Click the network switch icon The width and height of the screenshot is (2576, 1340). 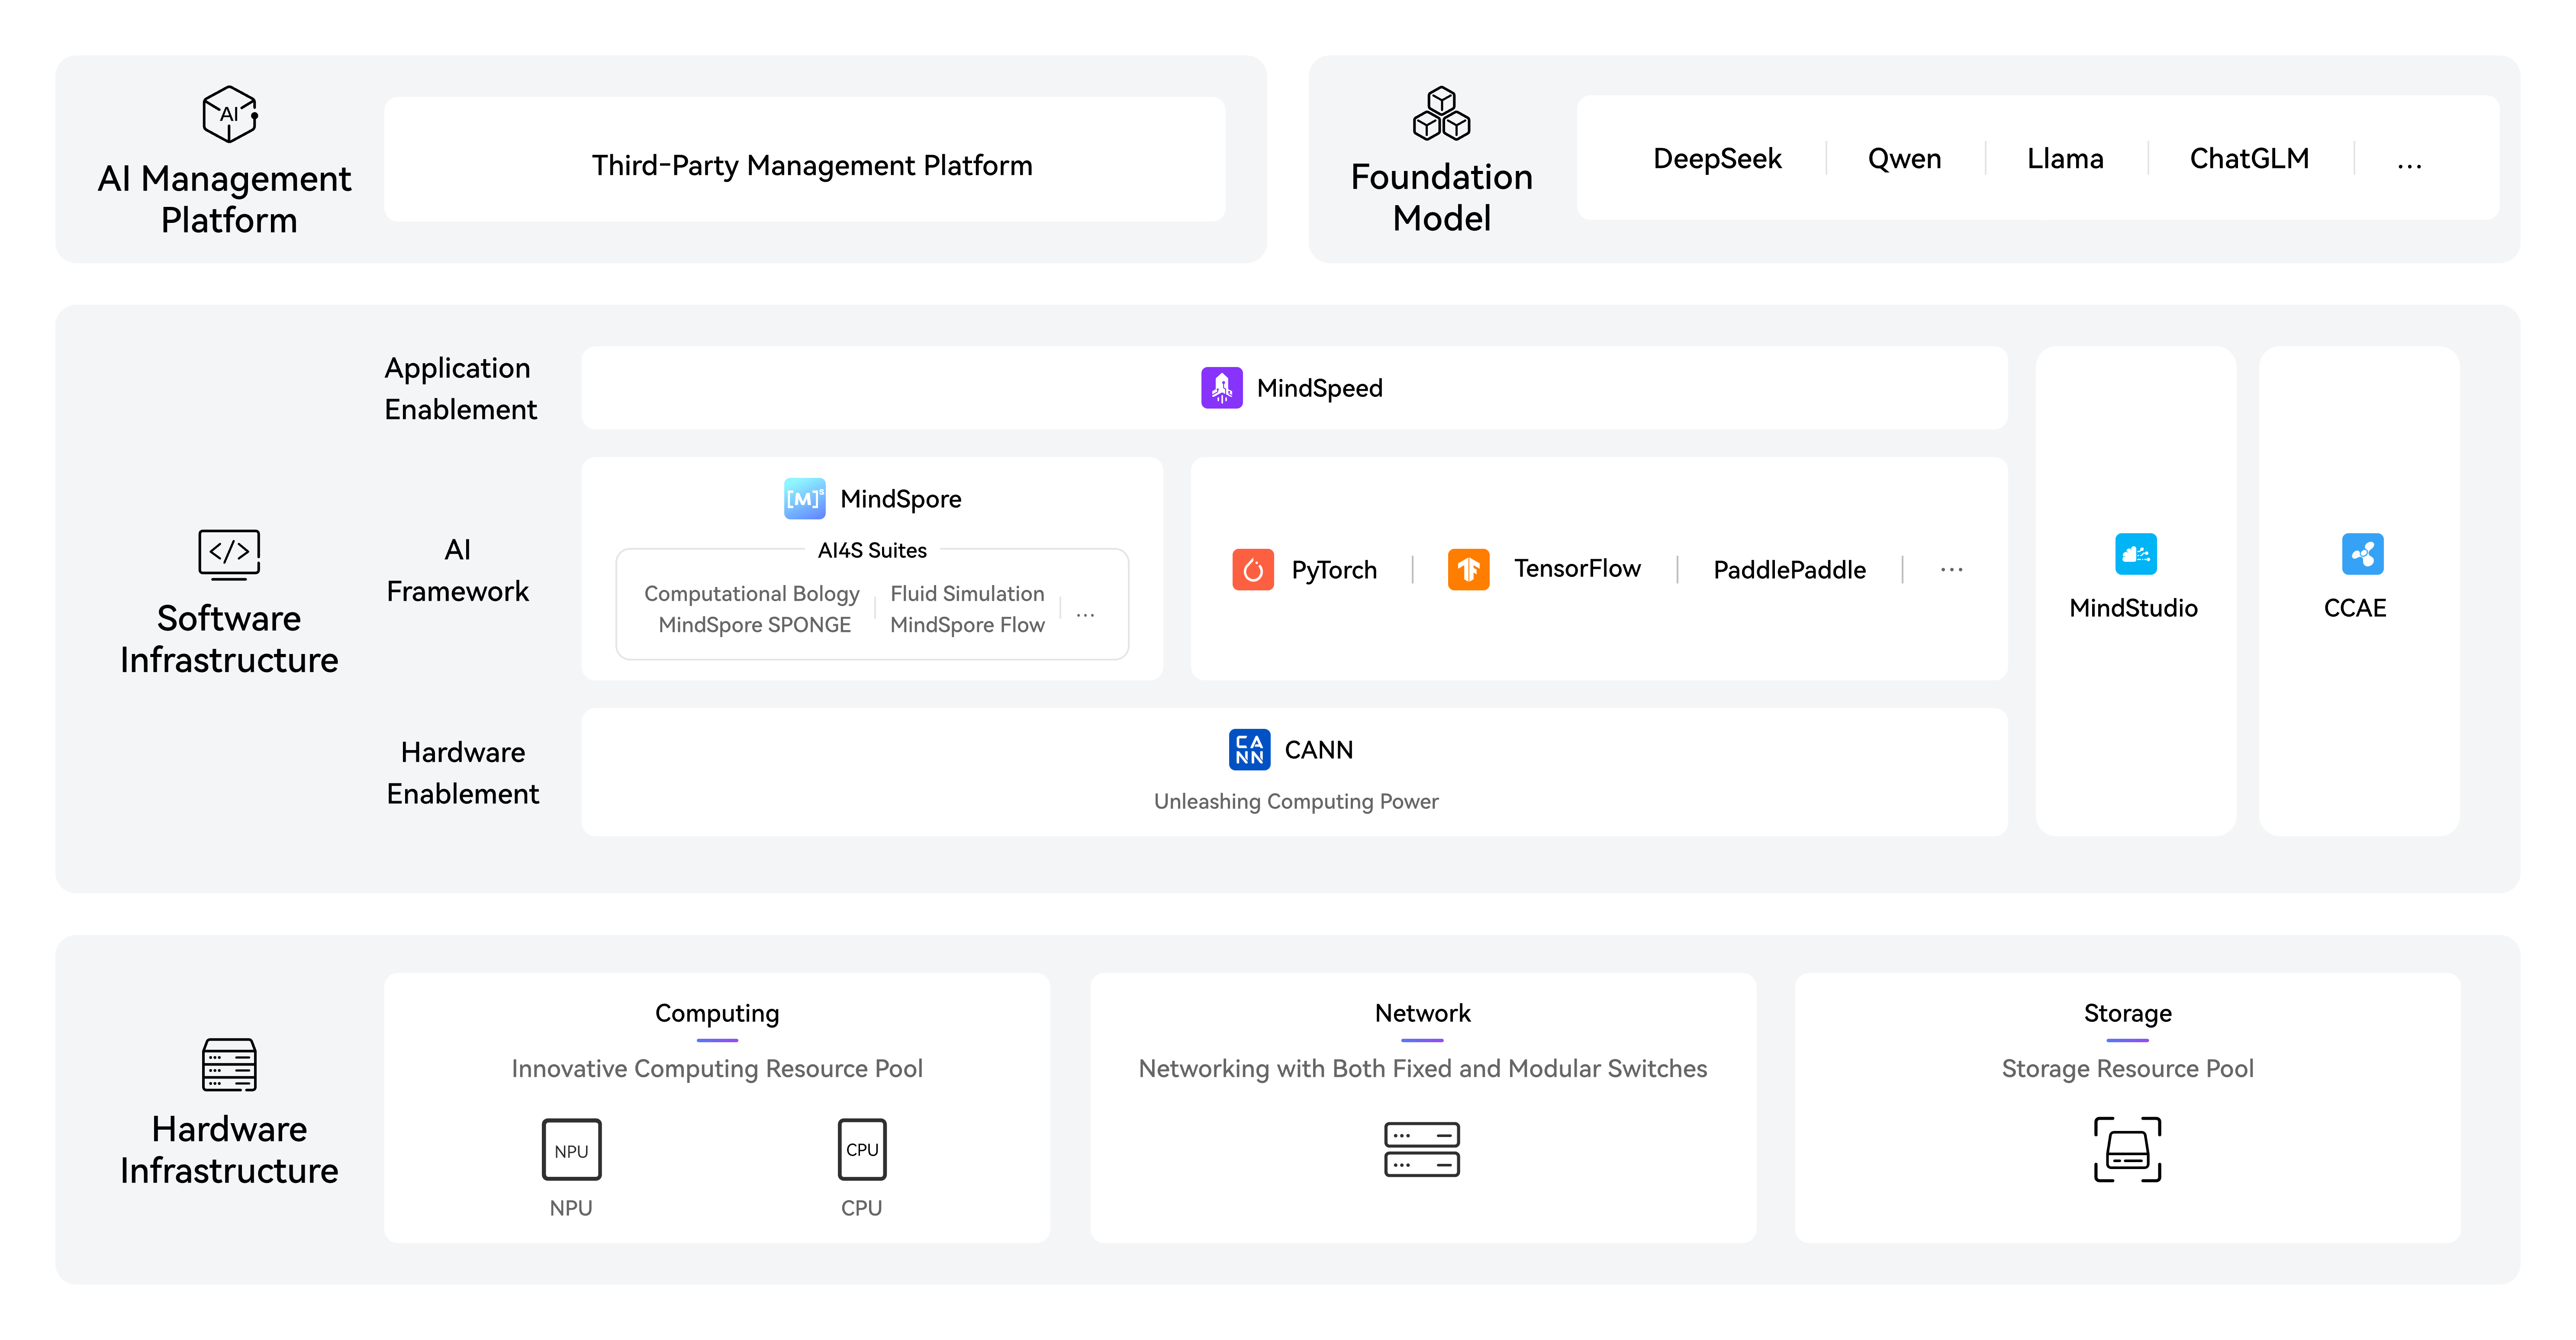click(1422, 1149)
